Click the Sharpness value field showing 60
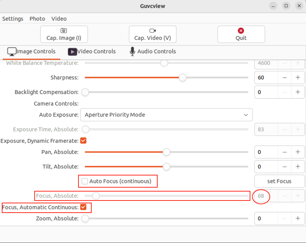 [266, 78]
